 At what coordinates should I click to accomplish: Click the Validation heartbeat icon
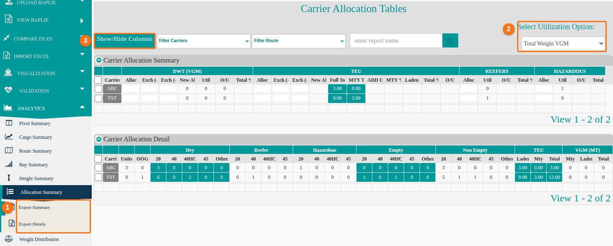click(x=9, y=90)
